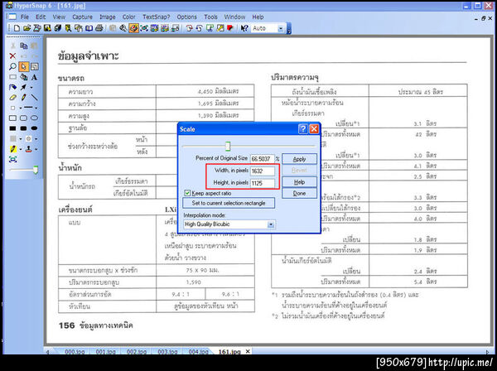Toggle Keep aspect ratio checkbox
The width and height of the screenshot is (497, 371).
187,193
